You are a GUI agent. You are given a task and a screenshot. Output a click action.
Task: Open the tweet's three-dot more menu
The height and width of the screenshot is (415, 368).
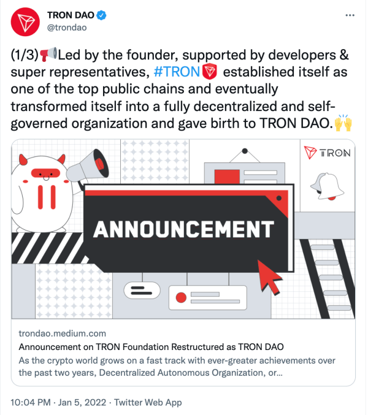349,14
